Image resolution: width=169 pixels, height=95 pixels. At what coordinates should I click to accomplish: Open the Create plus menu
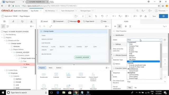pos(114,16)
